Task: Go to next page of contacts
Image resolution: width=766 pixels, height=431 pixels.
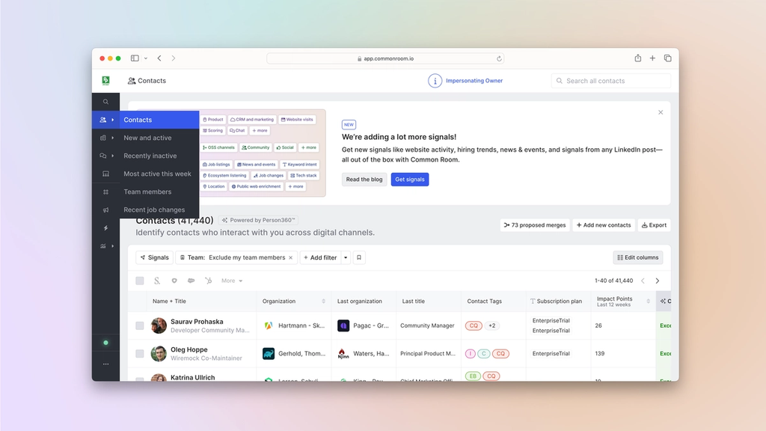Action: [658, 281]
